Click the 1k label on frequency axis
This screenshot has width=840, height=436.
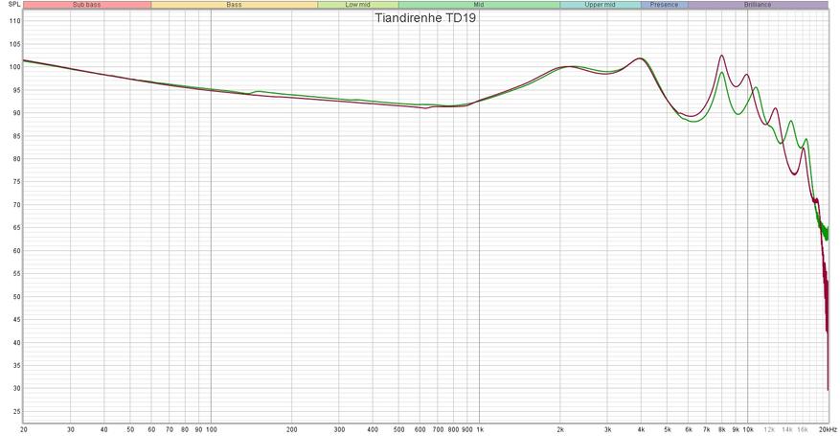click(480, 429)
